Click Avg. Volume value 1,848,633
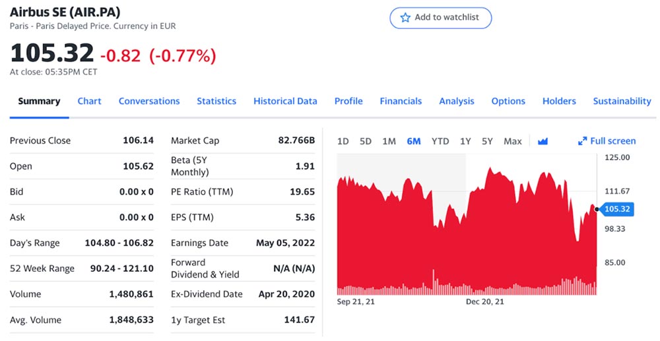The height and width of the screenshot is (341, 660). pyautogui.click(x=131, y=320)
